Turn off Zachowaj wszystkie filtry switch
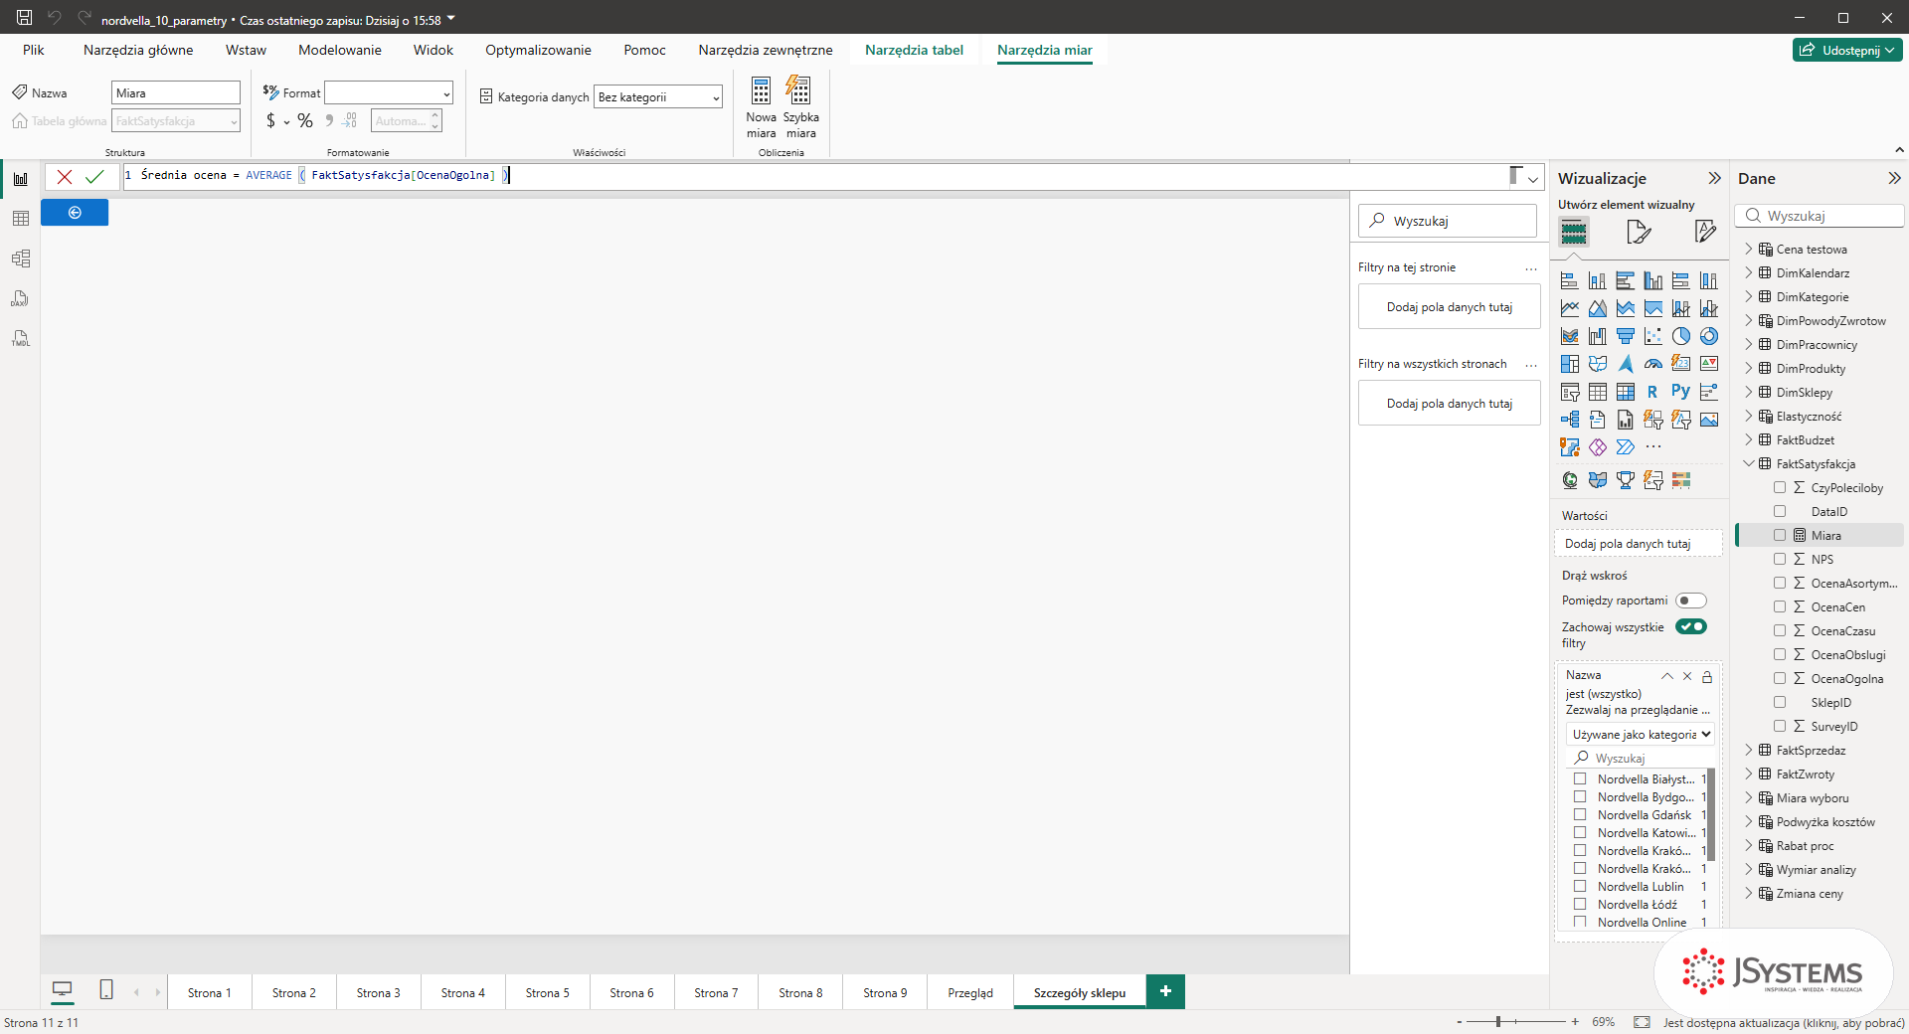The width and height of the screenshot is (1909, 1034). 1690,626
